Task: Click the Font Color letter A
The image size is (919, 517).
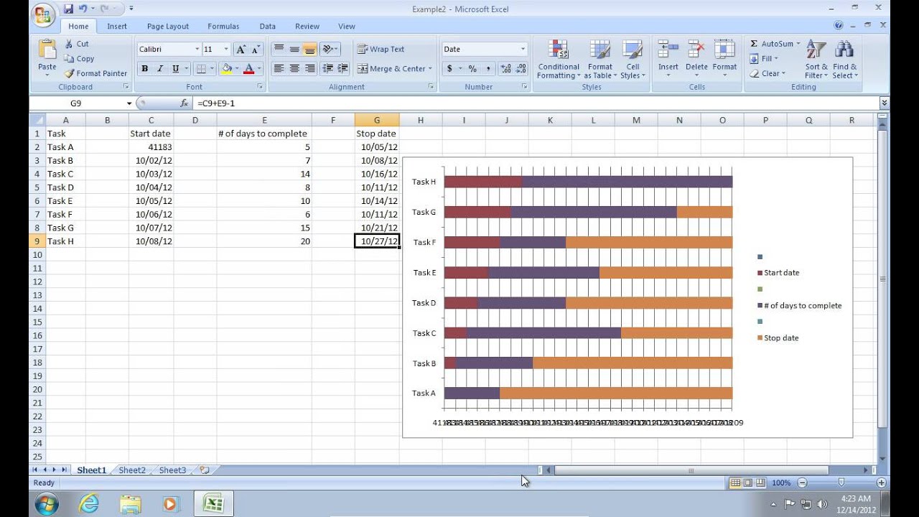Action: click(x=249, y=69)
